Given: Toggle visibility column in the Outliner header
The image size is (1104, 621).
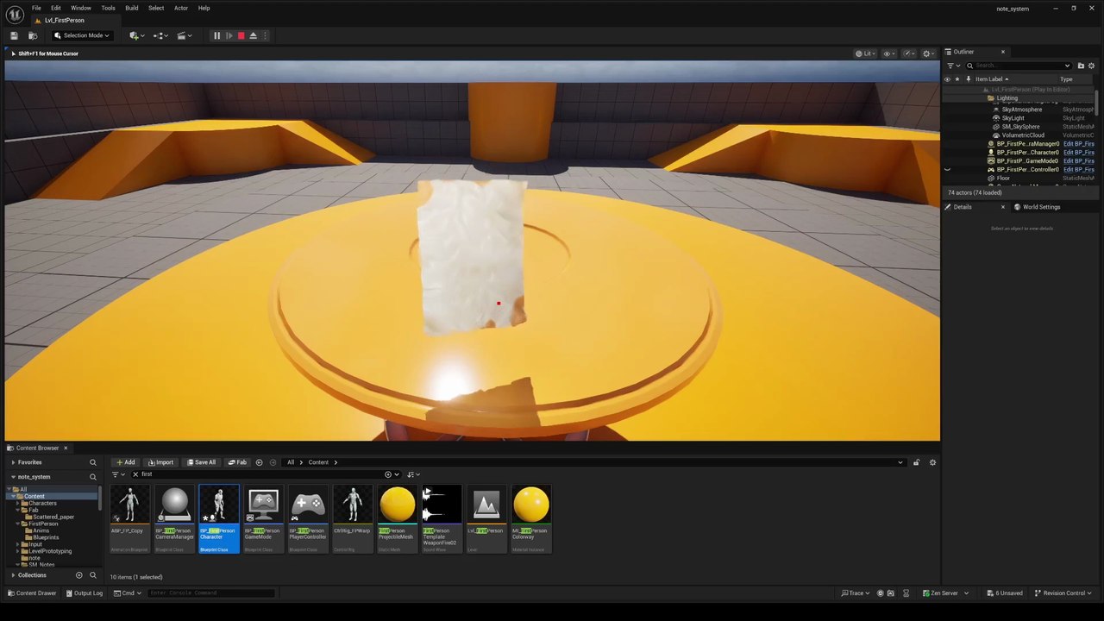Looking at the screenshot, I should point(947,79).
